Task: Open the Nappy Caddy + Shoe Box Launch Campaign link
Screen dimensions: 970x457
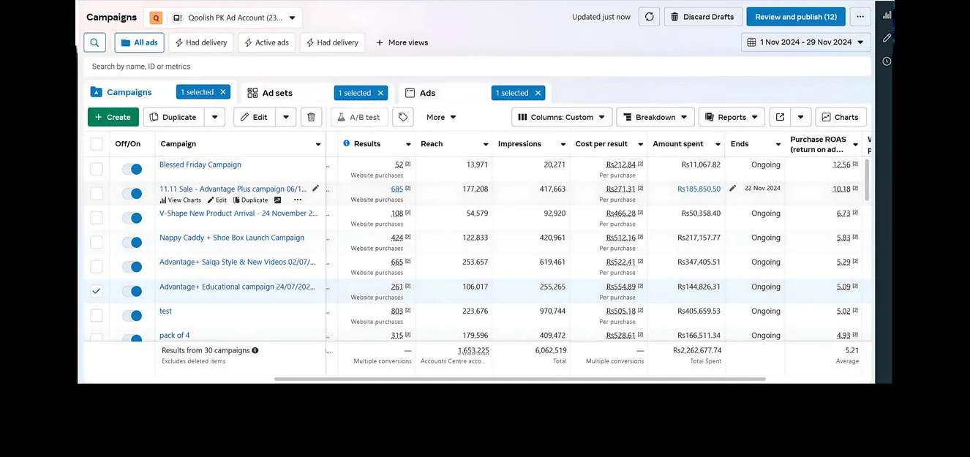Action: pyautogui.click(x=232, y=238)
